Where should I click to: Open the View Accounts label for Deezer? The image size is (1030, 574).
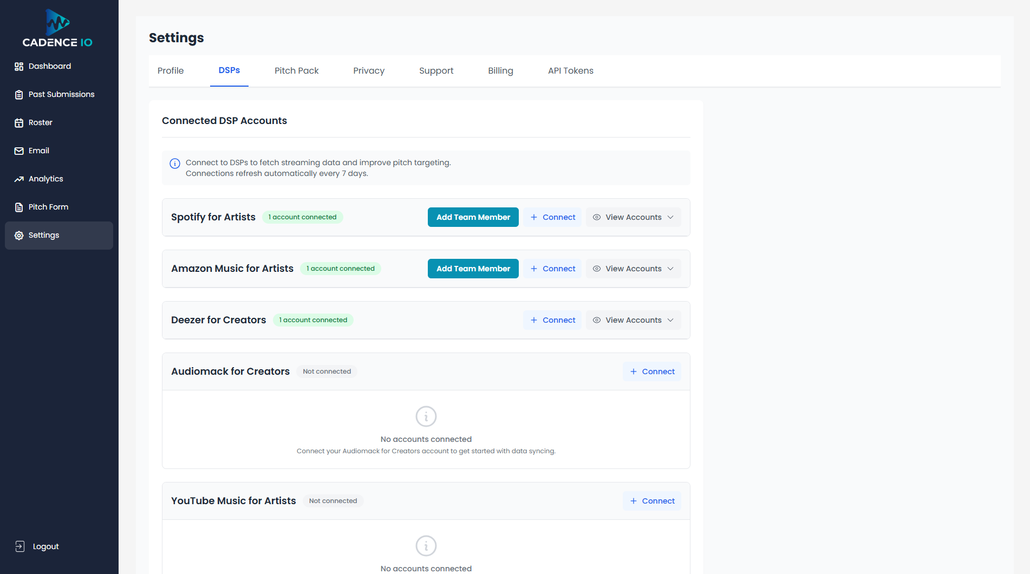tap(634, 320)
